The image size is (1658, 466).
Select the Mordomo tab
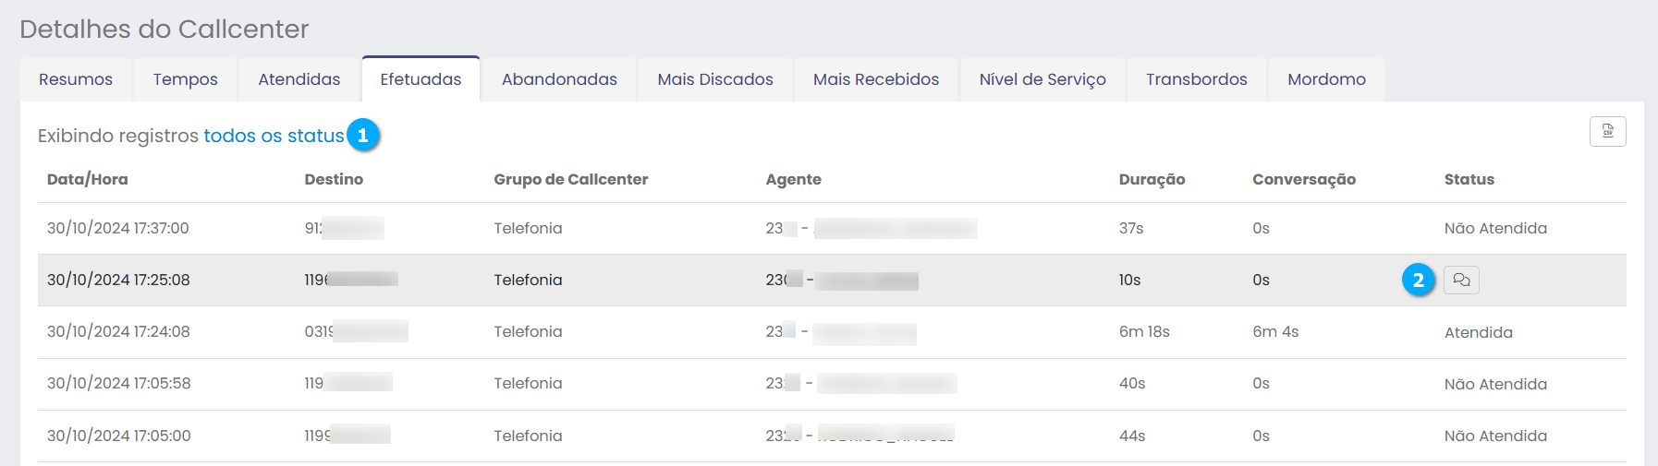(x=1326, y=79)
